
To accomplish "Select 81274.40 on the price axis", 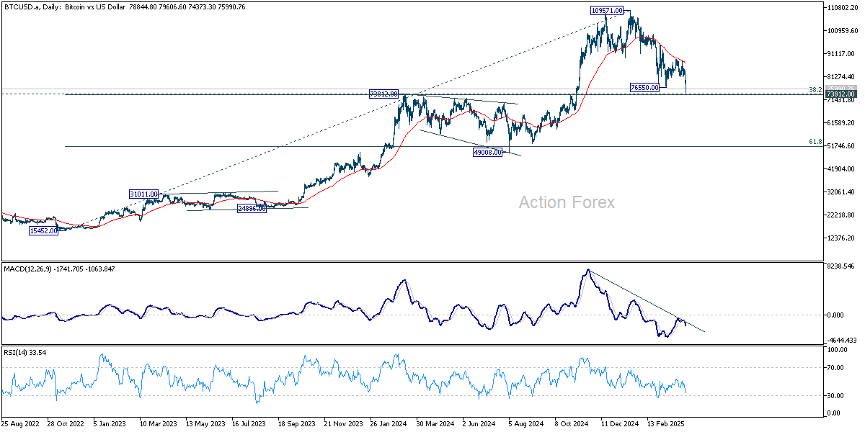I will (840, 76).
